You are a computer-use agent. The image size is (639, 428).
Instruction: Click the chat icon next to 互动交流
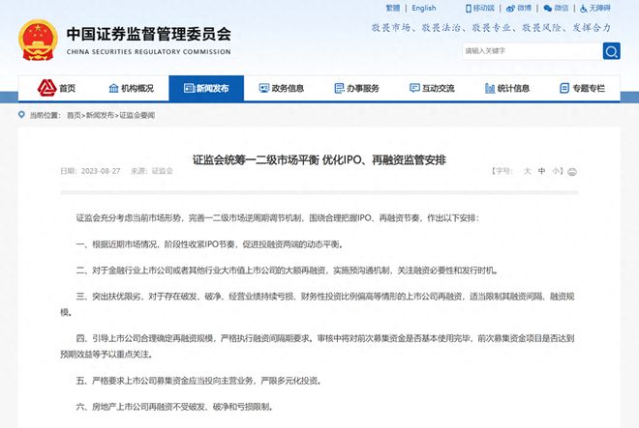(414, 88)
